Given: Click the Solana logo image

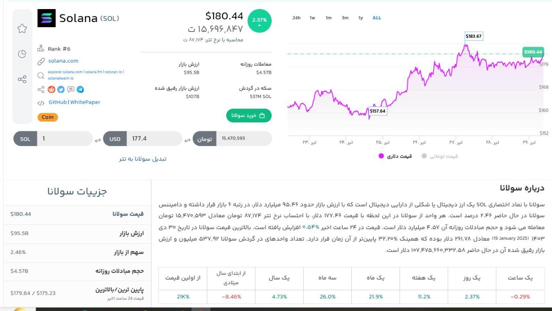Looking at the screenshot, I should tap(46, 18).
